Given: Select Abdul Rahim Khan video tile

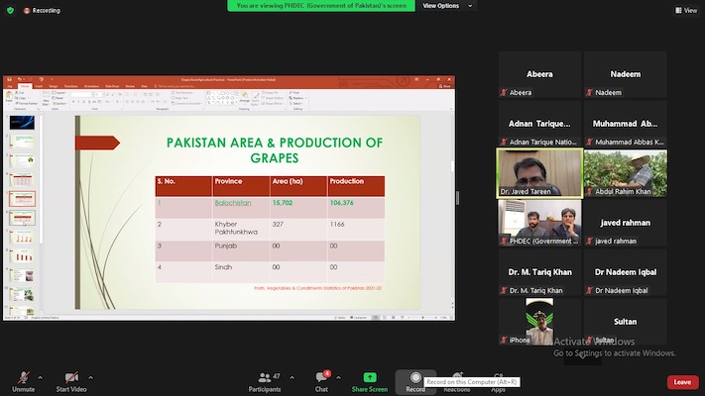Looking at the screenshot, I should [625, 172].
